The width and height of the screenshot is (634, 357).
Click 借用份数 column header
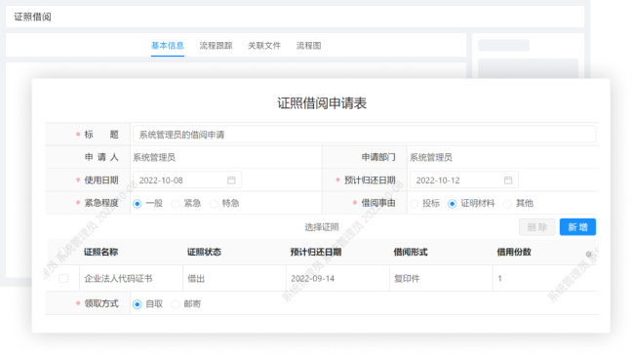[514, 253]
